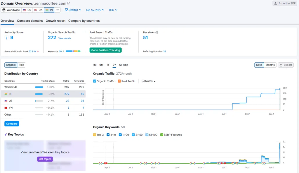
Task: Click the Vietnam flag in the VN row
Action: point(6,108)
